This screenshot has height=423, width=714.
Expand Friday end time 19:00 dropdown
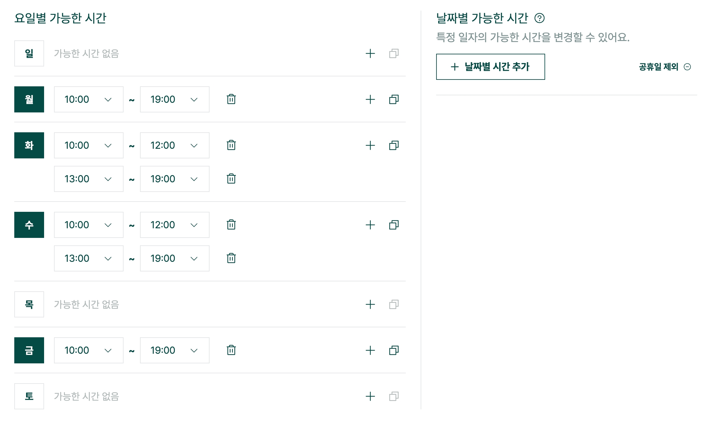(x=174, y=350)
